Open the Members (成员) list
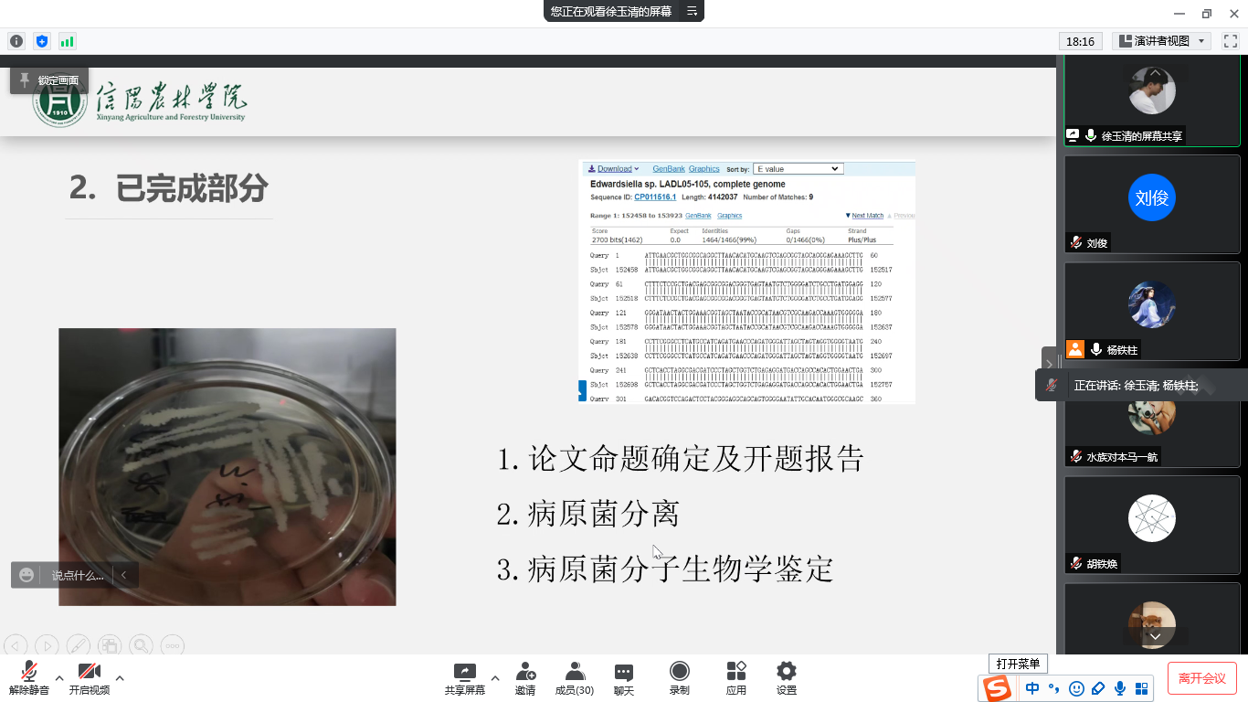The width and height of the screenshot is (1248, 702). pyautogui.click(x=574, y=678)
